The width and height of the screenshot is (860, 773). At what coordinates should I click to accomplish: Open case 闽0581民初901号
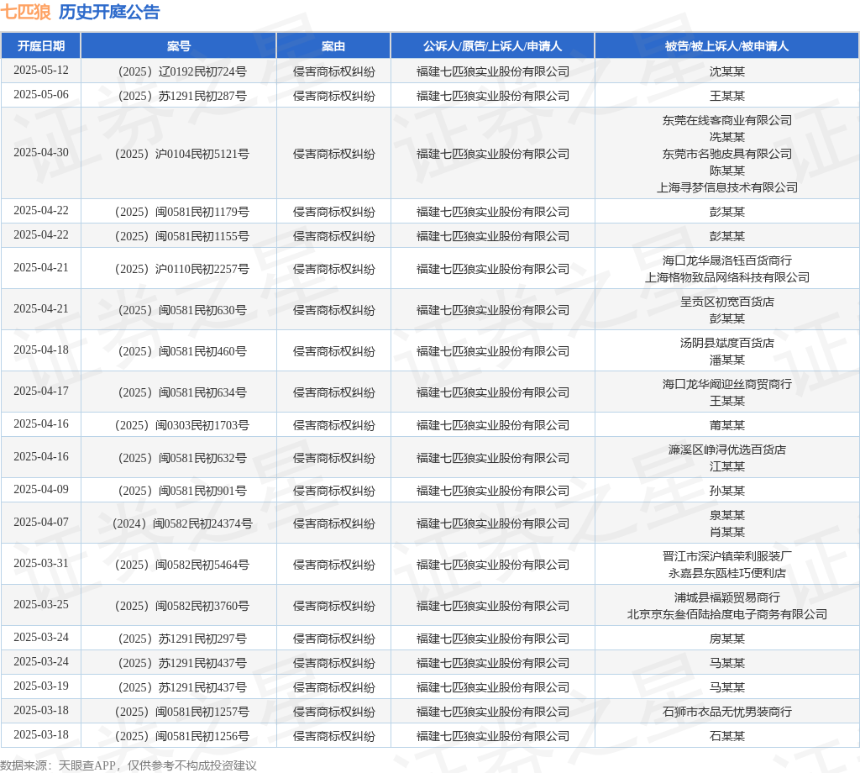(x=182, y=491)
